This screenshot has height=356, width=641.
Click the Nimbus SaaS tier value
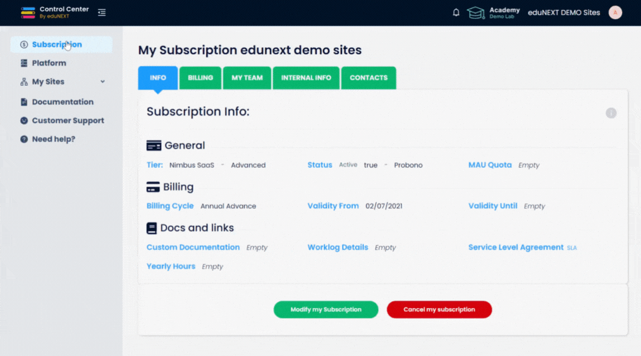[x=192, y=165]
